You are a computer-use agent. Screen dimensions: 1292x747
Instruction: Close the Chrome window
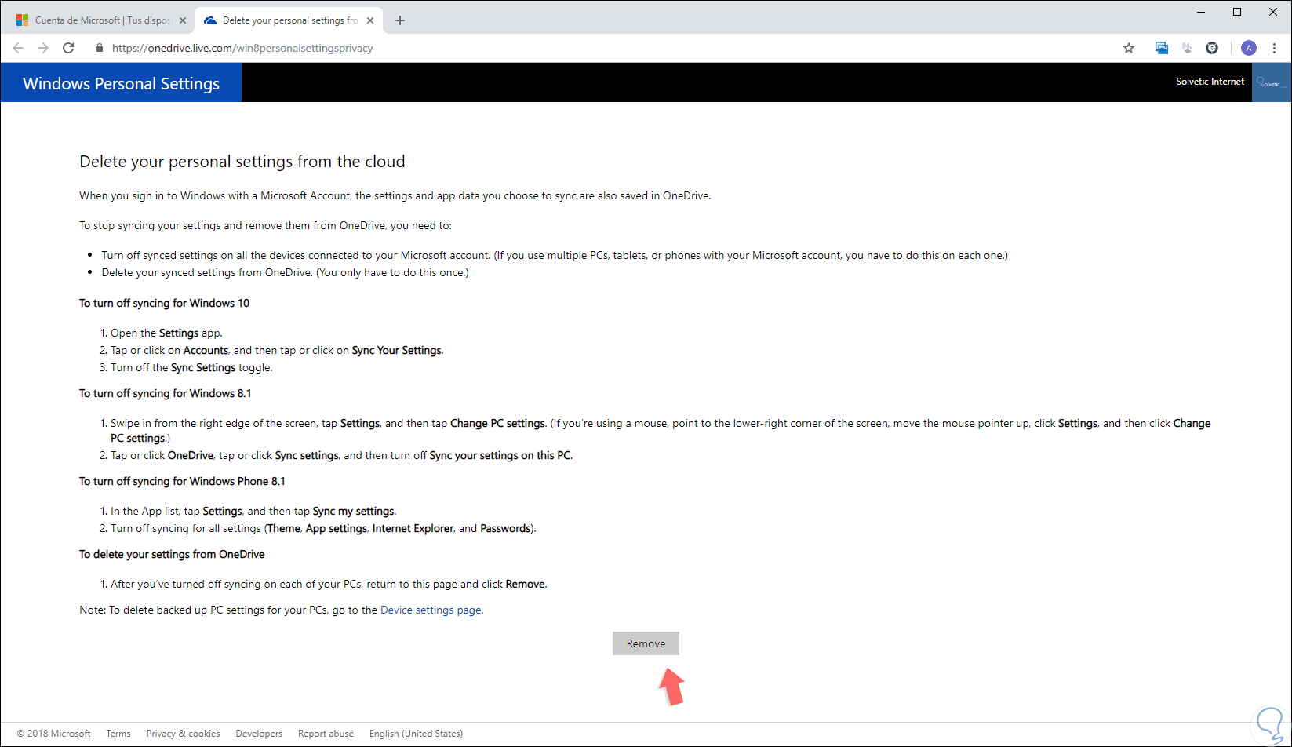pyautogui.click(x=1273, y=12)
